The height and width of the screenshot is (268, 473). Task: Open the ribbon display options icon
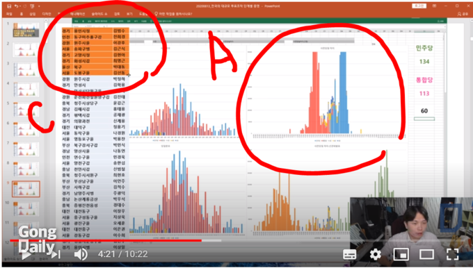click(434, 6)
